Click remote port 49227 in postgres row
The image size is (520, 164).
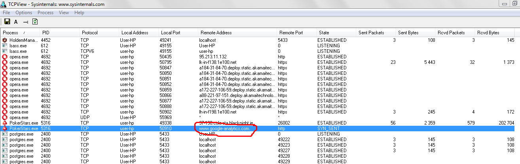(x=284, y=151)
